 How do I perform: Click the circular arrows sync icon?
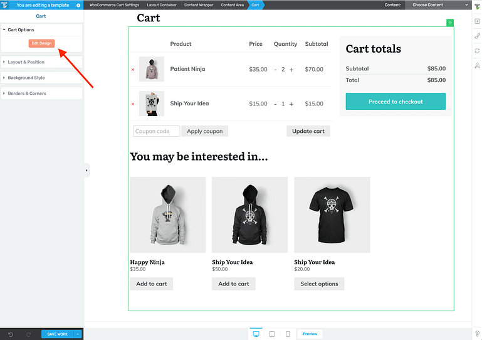pyautogui.click(x=476, y=51)
